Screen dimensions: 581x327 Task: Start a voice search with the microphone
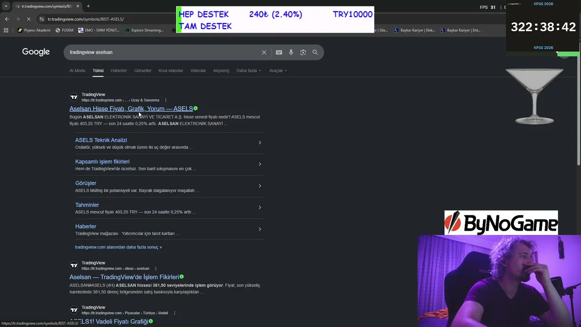tap(291, 52)
